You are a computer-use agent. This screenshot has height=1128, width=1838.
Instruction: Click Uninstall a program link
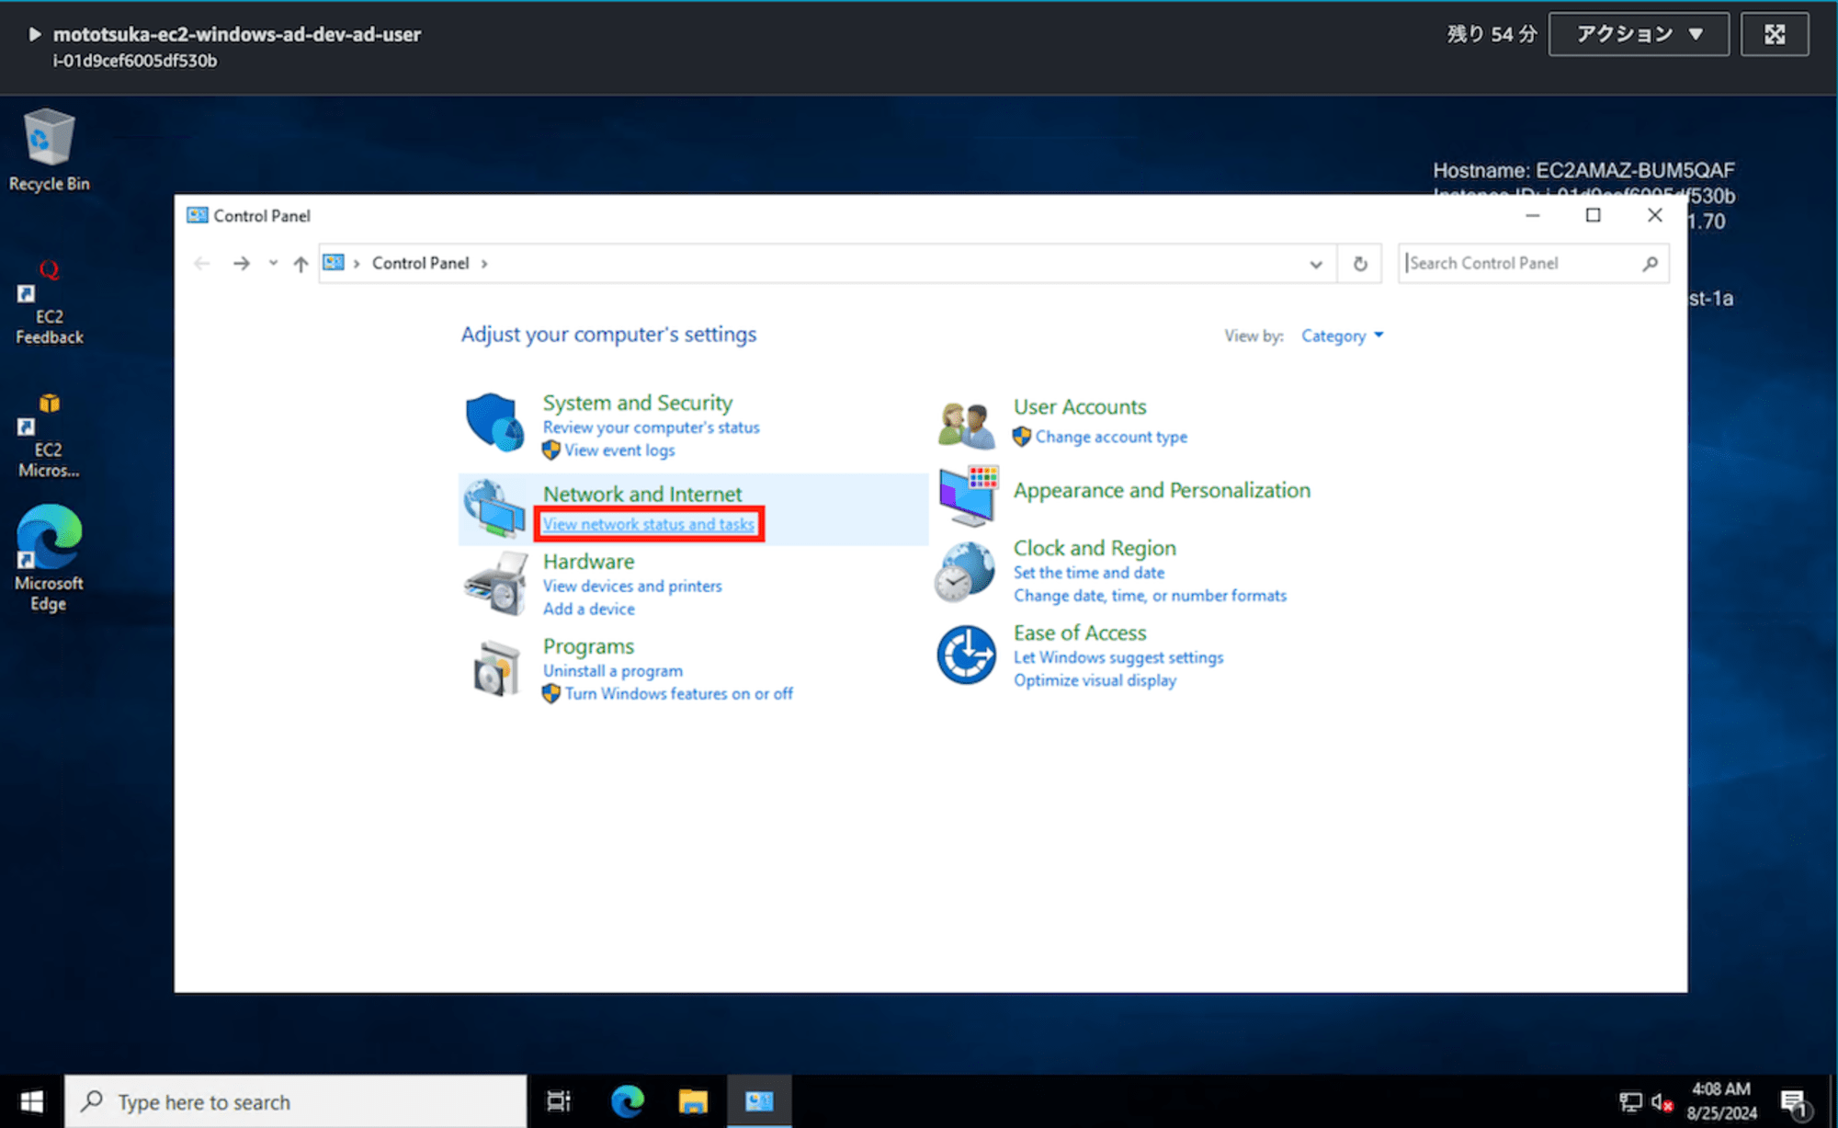(x=613, y=669)
